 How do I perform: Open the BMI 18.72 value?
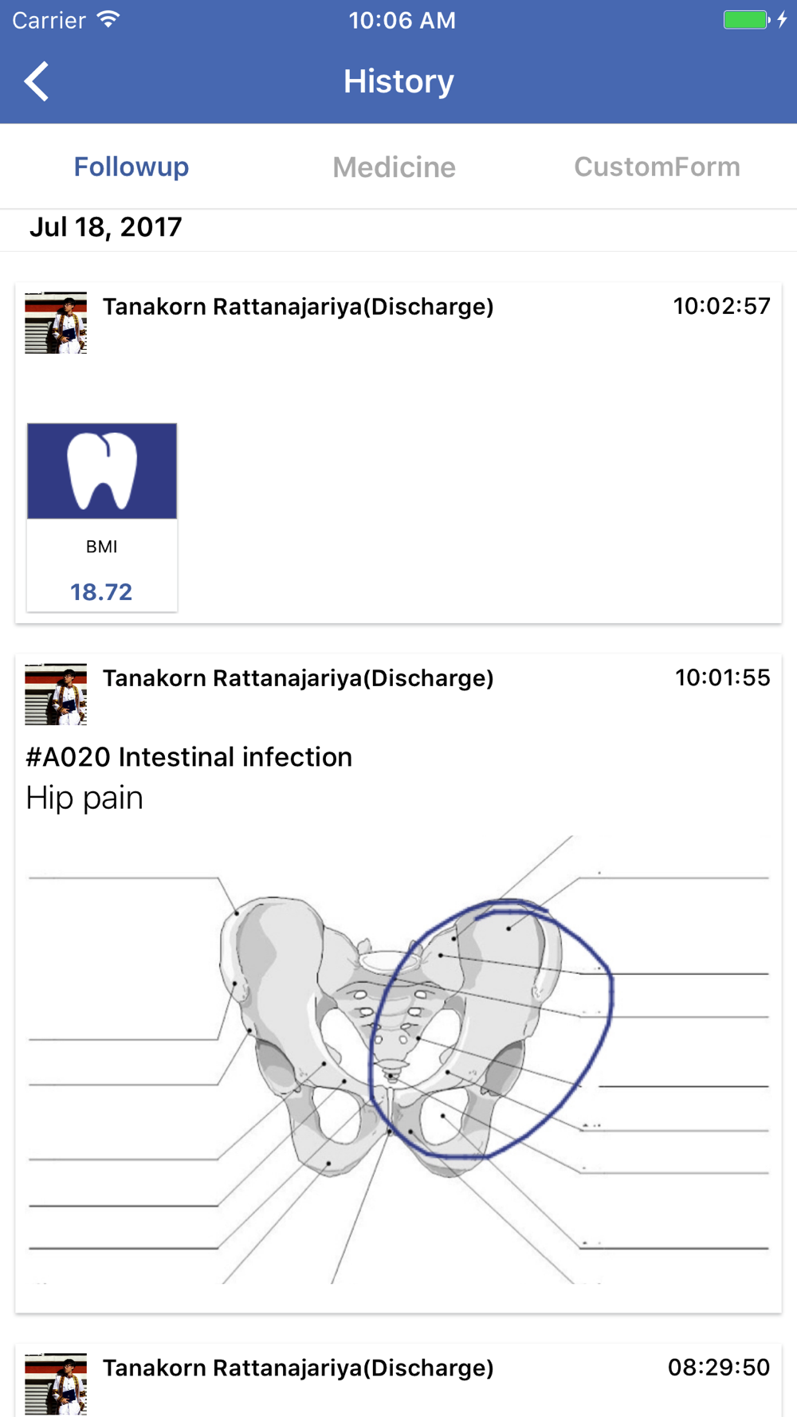(x=101, y=592)
